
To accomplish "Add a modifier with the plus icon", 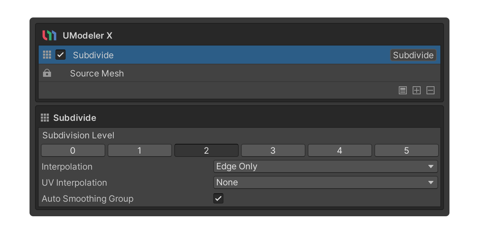I will (x=416, y=91).
